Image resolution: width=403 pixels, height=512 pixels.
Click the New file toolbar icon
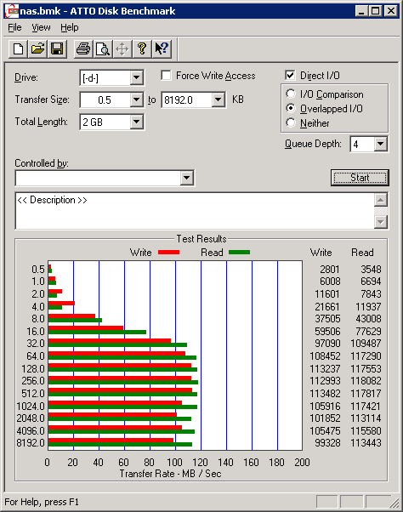point(18,49)
